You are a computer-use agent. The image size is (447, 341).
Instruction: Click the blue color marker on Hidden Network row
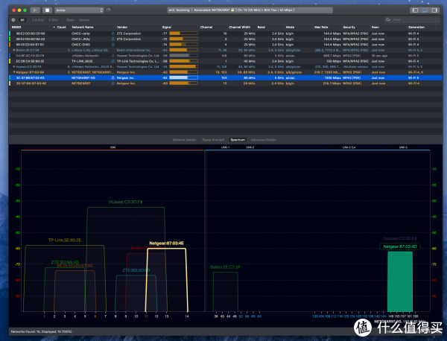(x=10, y=56)
